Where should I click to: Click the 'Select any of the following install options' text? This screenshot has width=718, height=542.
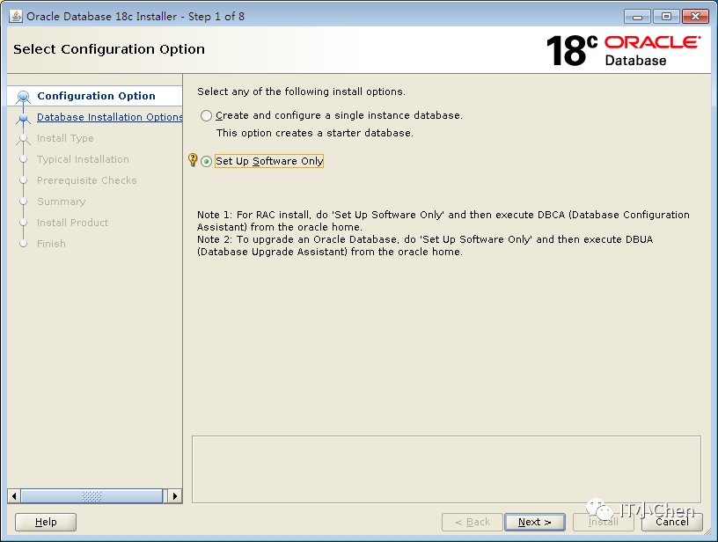(301, 92)
